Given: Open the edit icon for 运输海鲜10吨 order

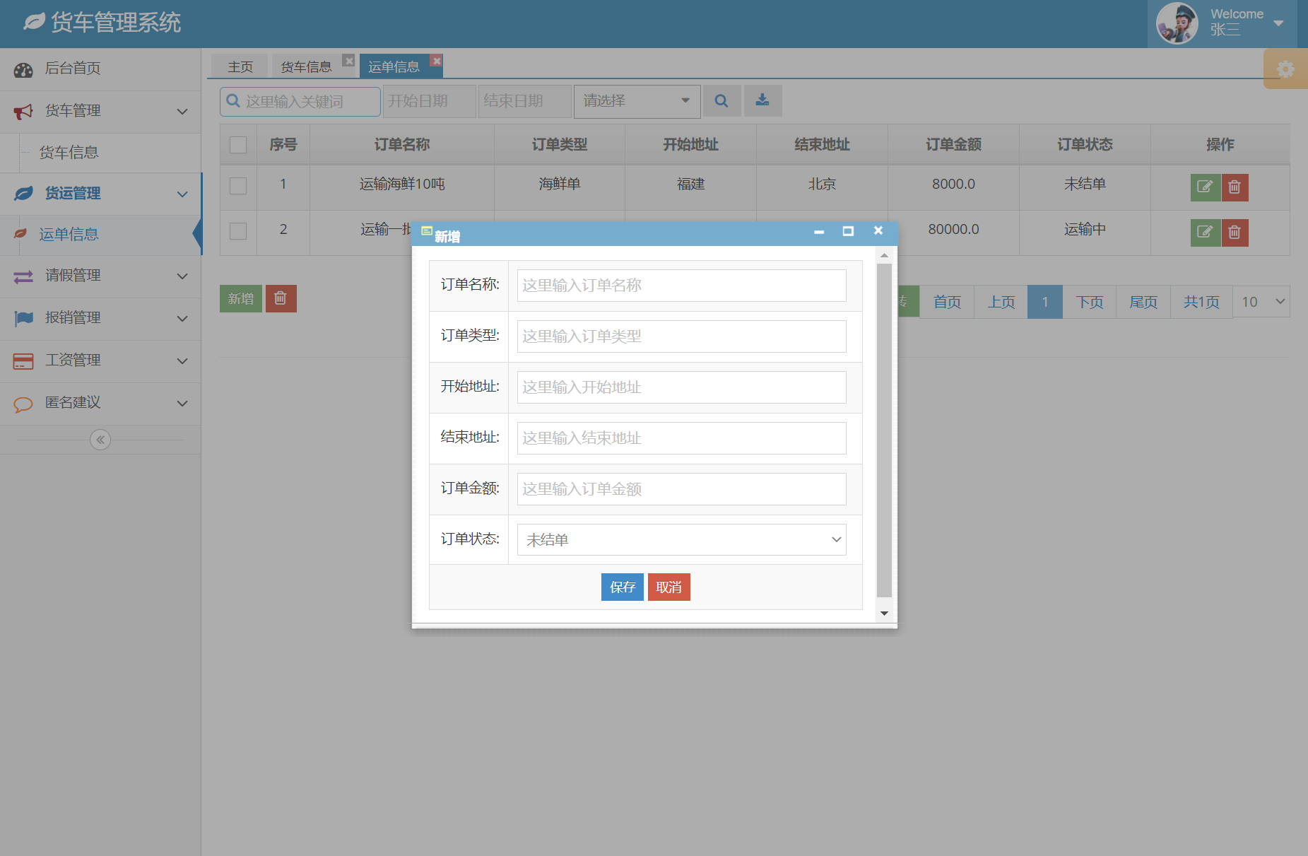Looking at the screenshot, I should tap(1205, 187).
